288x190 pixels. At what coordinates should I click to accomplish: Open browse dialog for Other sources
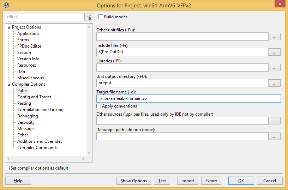click(x=275, y=121)
